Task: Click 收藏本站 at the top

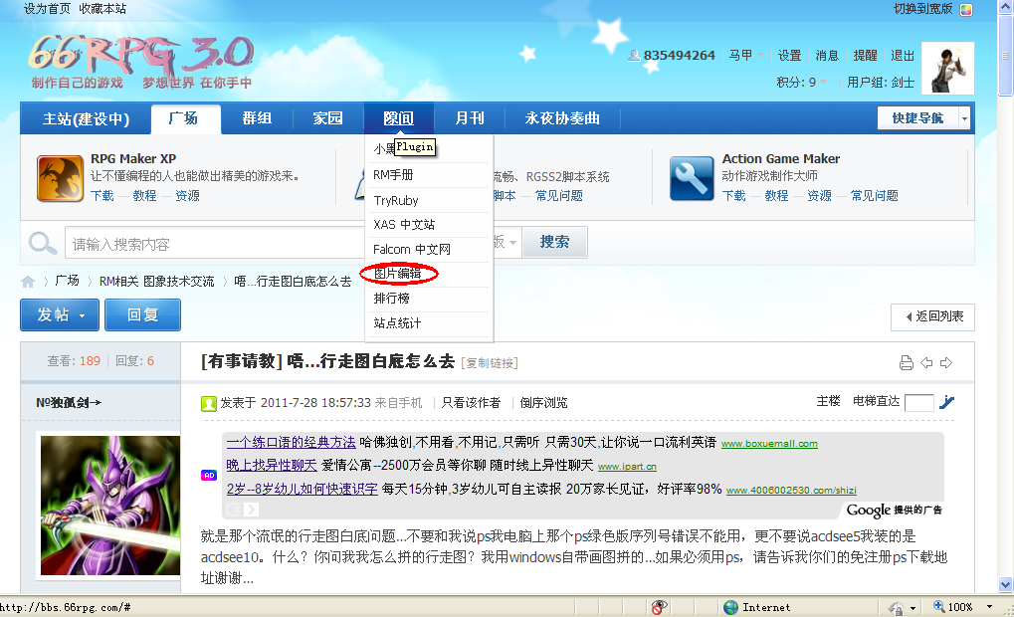Action: click(x=102, y=9)
